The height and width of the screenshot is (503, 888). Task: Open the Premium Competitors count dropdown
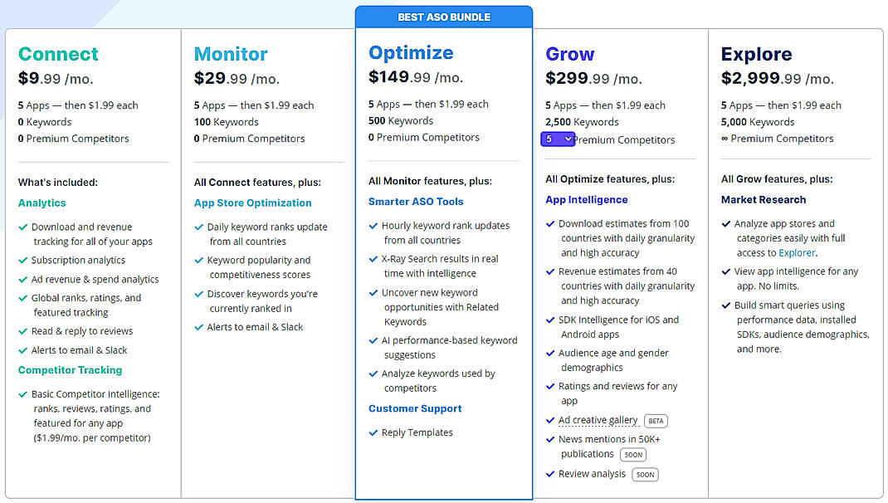coord(558,139)
